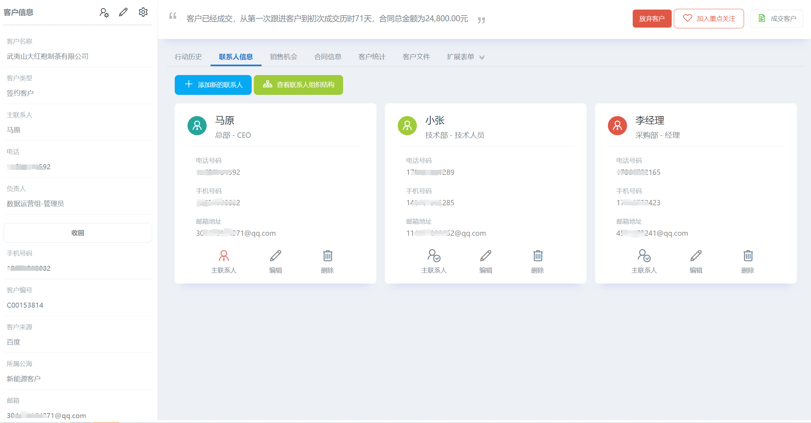
Task: Click the 放弃客户 red button
Action: [652, 18]
